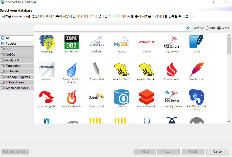Image resolution: width=232 pixels, height=157 pixels.
Task: Switch to the Embedded category
Action: 17,71
